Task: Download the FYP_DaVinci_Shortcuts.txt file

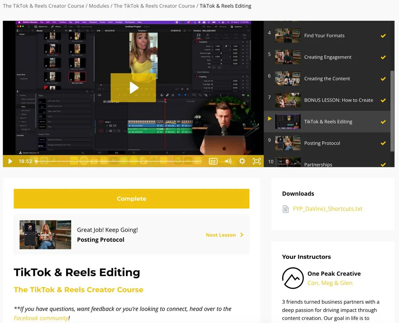Action: 328,209
